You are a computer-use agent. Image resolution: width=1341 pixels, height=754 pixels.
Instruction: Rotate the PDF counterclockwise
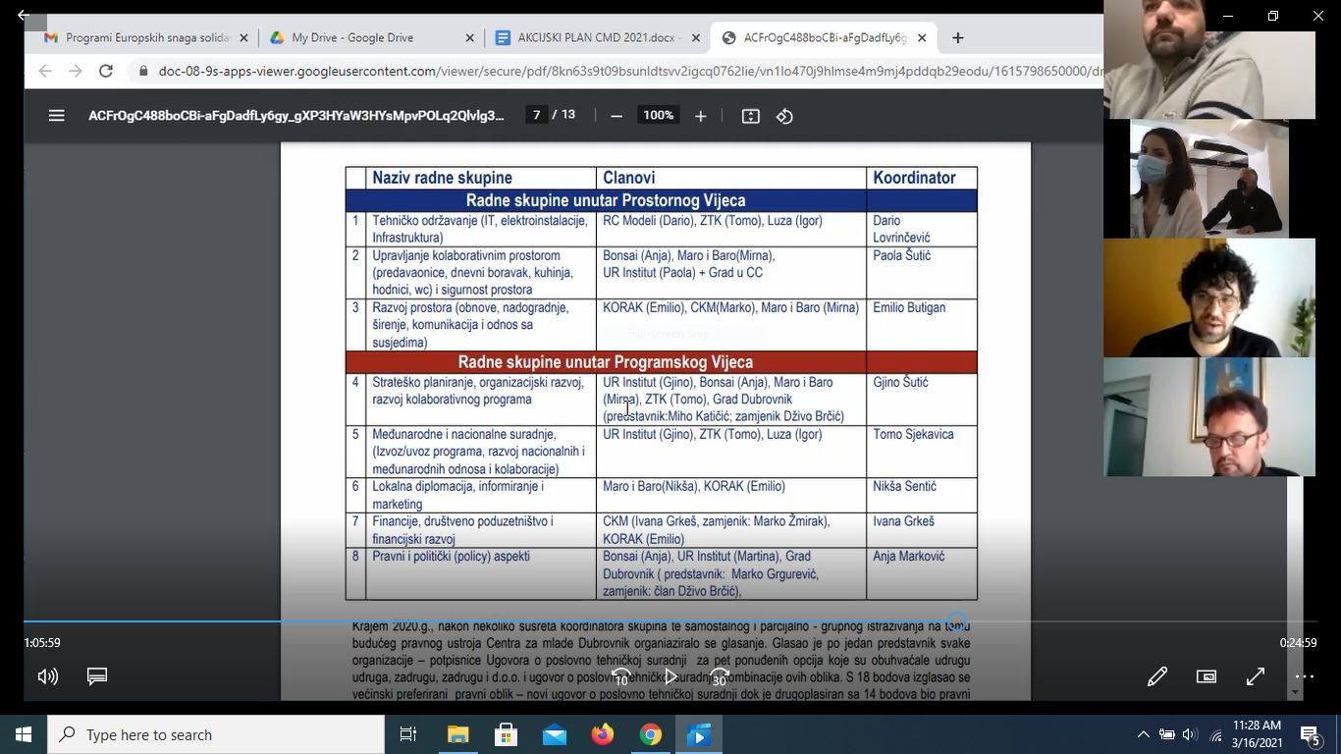pos(784,116)
